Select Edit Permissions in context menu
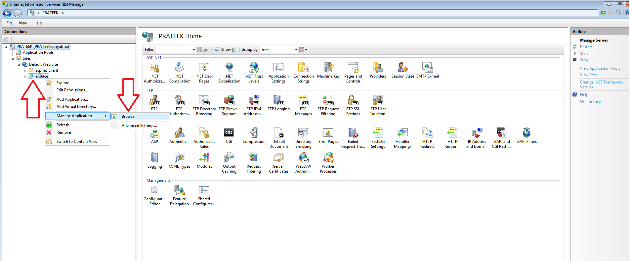 coord(77,90)
